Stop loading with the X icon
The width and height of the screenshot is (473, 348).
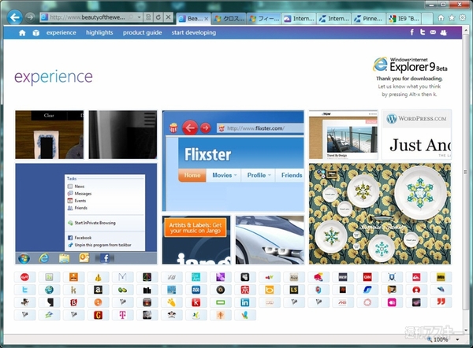tap(169, 17)
